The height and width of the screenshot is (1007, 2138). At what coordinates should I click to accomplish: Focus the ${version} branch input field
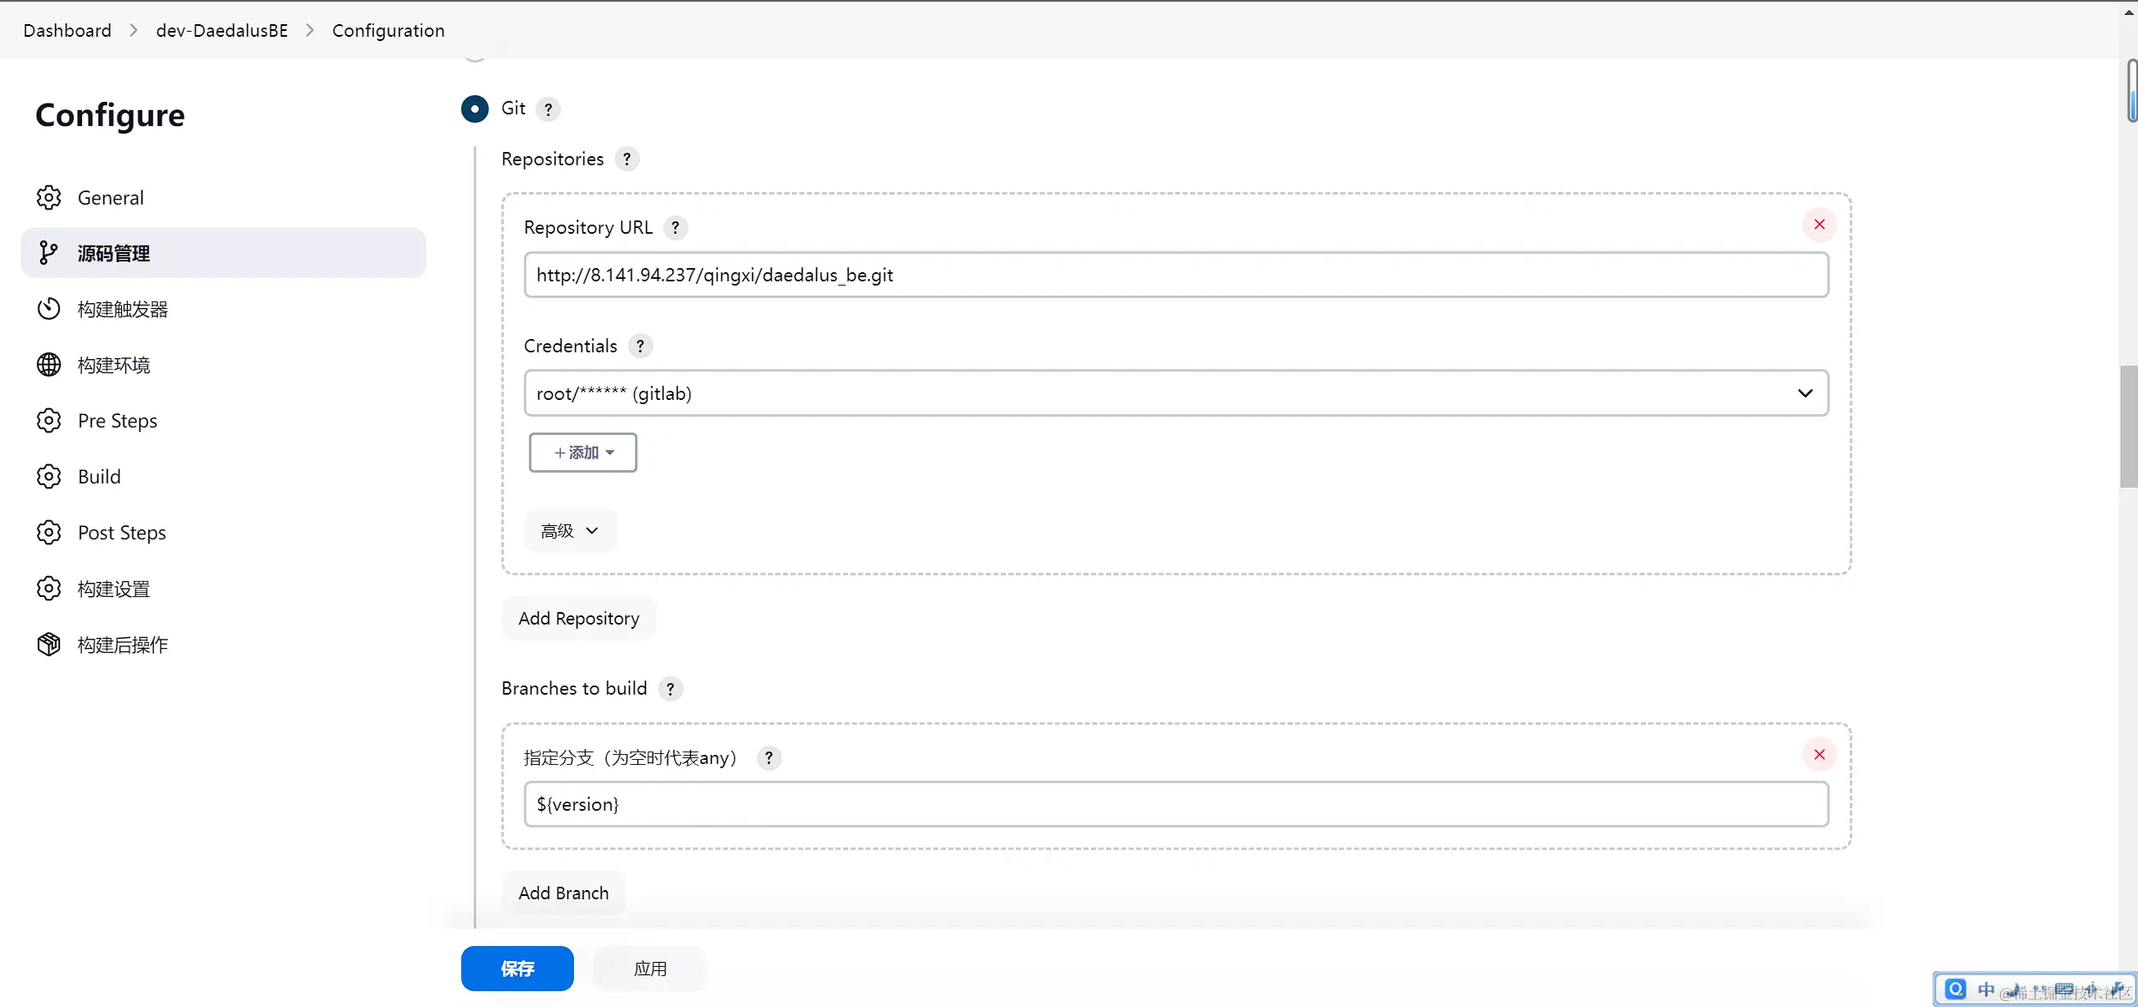pos(1176,805)
